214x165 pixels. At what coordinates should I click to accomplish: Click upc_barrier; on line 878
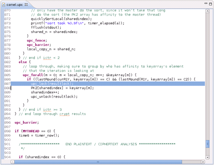click(x=39, y=45)
